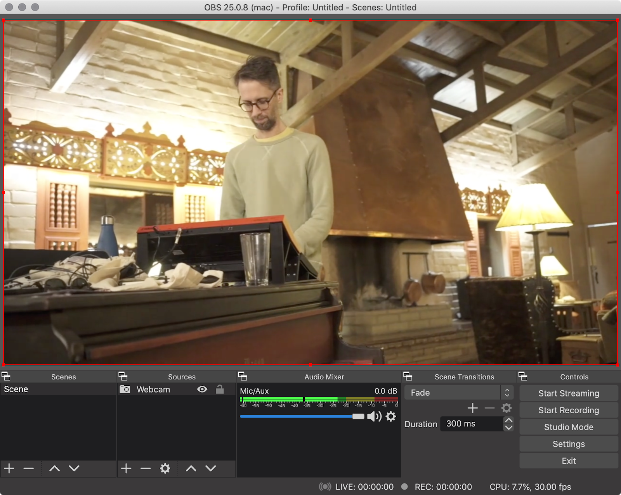The height and width of the screenshot is (495, 621).
Task: Click the live broadcast status icon
Action: click(325, 486)
